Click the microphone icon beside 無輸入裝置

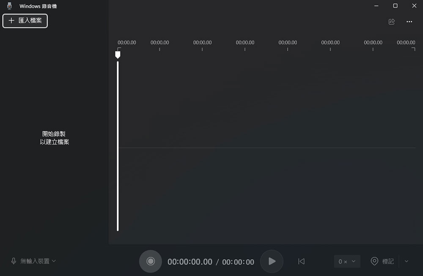14,261
